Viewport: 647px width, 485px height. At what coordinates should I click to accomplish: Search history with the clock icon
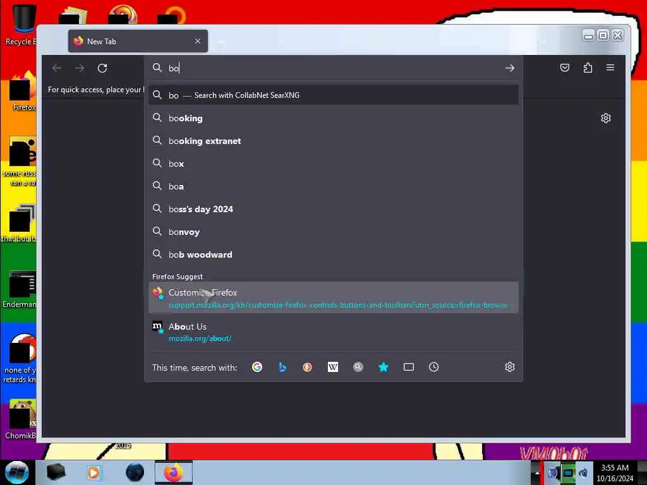(433, 367)
